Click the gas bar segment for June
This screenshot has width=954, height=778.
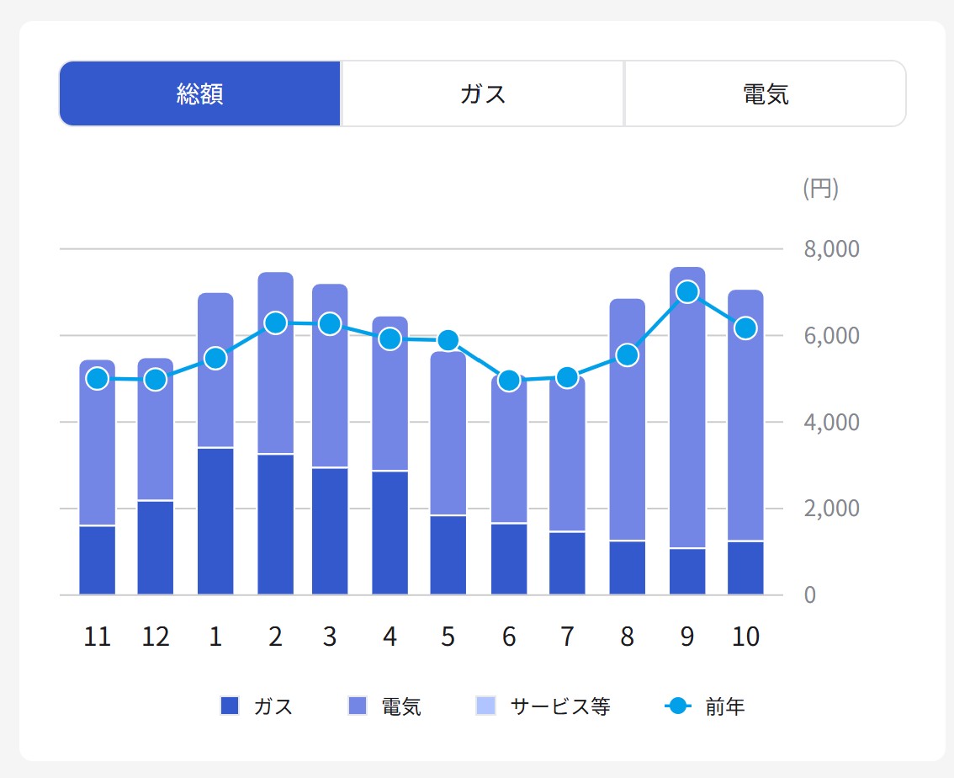509,559
